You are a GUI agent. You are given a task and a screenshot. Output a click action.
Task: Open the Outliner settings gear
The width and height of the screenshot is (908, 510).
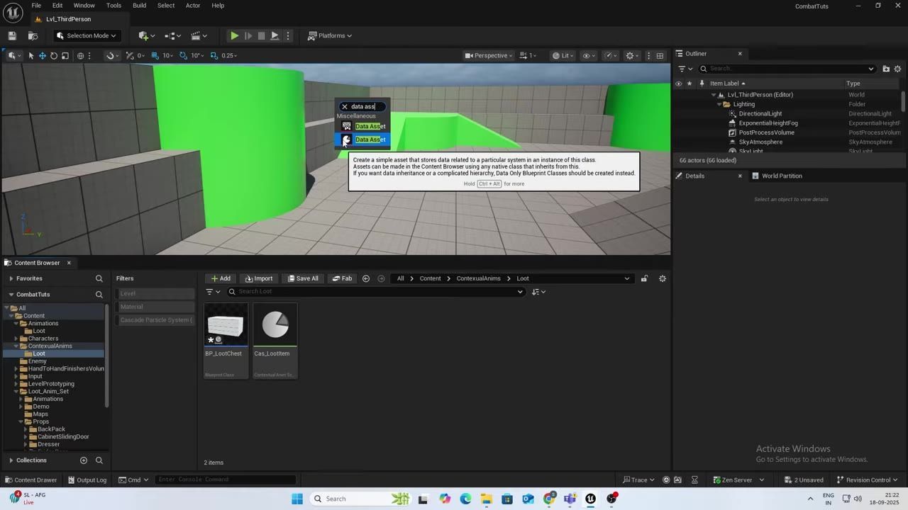[x=897, y=69]
